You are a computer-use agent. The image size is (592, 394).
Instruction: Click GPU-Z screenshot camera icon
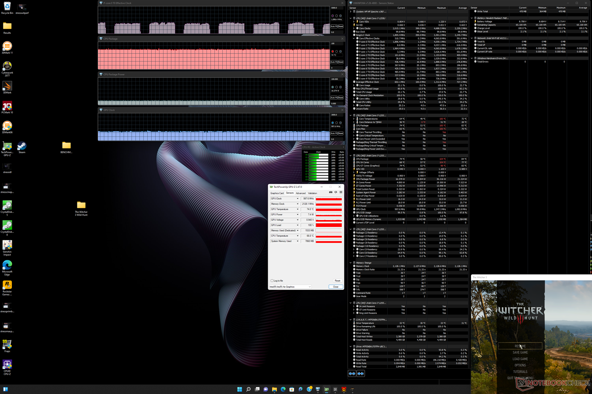(x=331, y=192)
